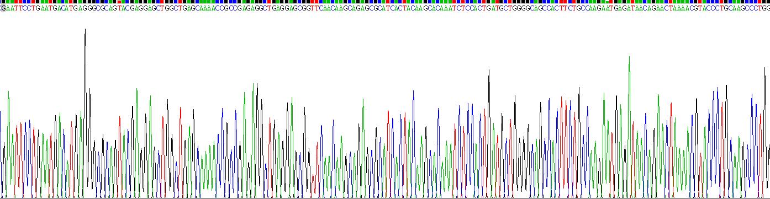Click the 'TTCTGCC' bases in the sequence
This screenshot has width=770, height=199.
click(575, 8)
